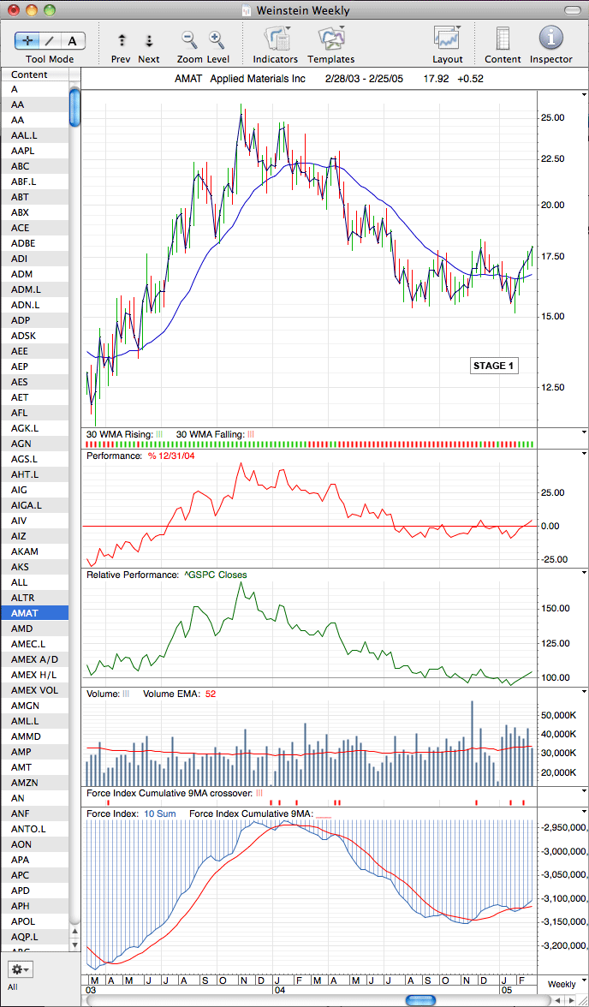Viewport: 589px width, 1007px height.
Task: Select the crosshair tool mode
Action: (x=27, y=40)
